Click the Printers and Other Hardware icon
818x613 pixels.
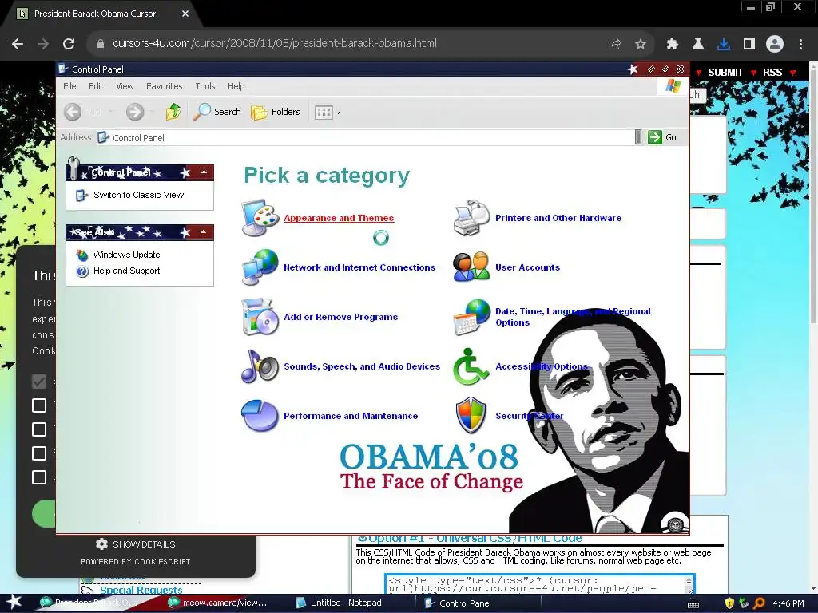click(x=471, y=218)
